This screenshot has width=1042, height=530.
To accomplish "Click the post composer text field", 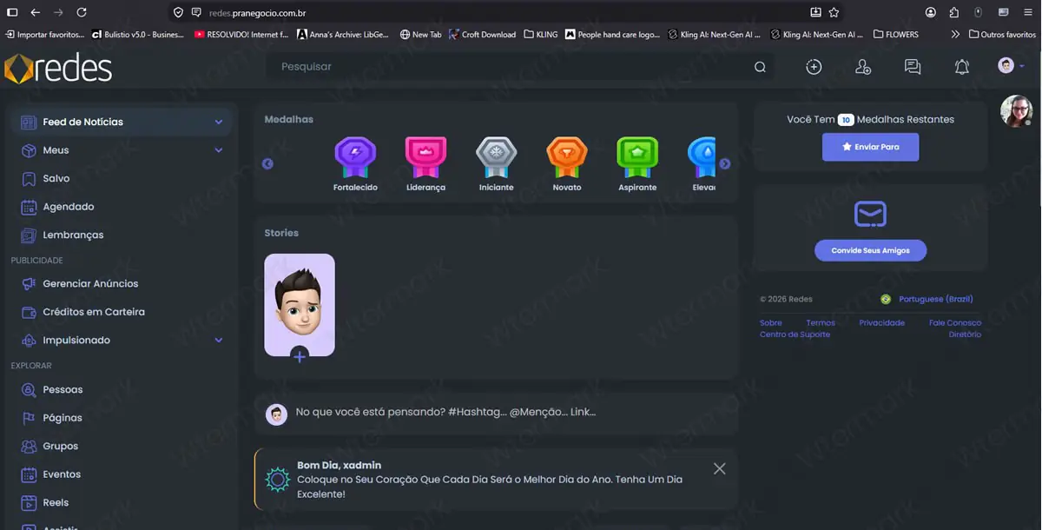I will tap(512, 412).
